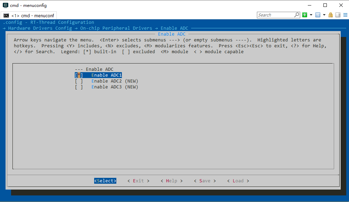Screen dimensions: 349x202
Task: Click the gold padlock lock icon
Action: tap(331, 15)
